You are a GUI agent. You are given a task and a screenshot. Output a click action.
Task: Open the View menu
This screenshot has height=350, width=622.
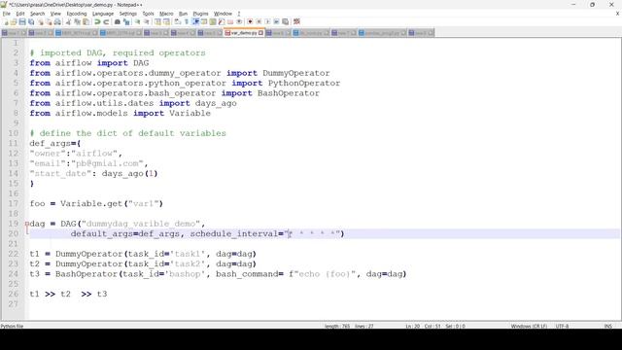55,14
